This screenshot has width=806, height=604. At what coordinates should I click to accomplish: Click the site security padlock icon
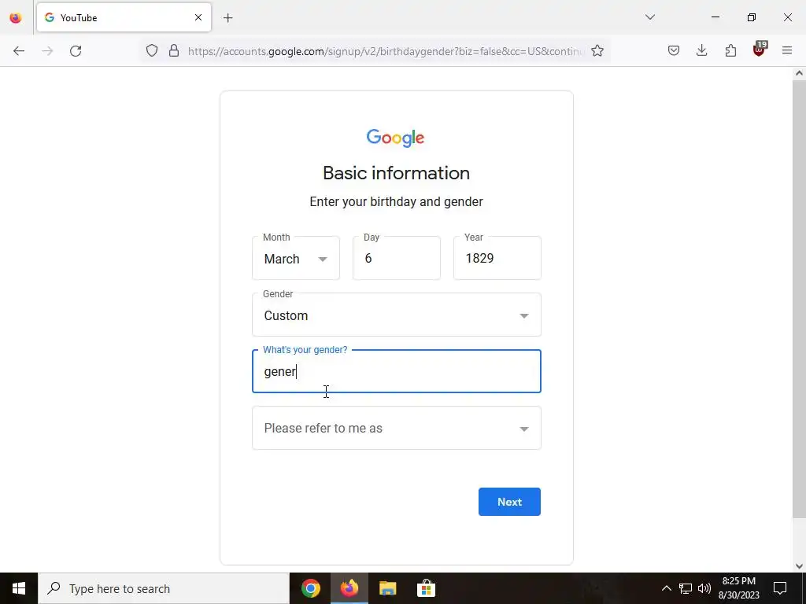[174, 50]
